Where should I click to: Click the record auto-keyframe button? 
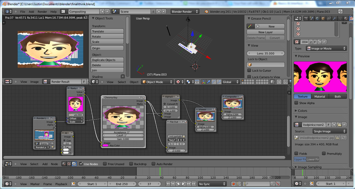(233, 184)
